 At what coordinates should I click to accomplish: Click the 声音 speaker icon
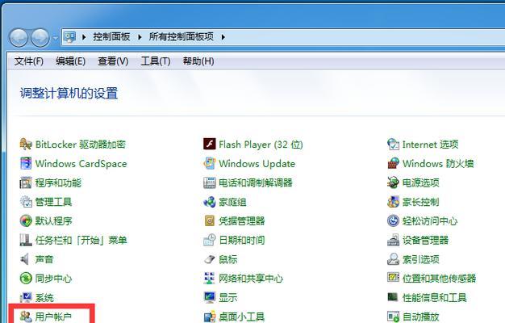[x=25, y=259]
